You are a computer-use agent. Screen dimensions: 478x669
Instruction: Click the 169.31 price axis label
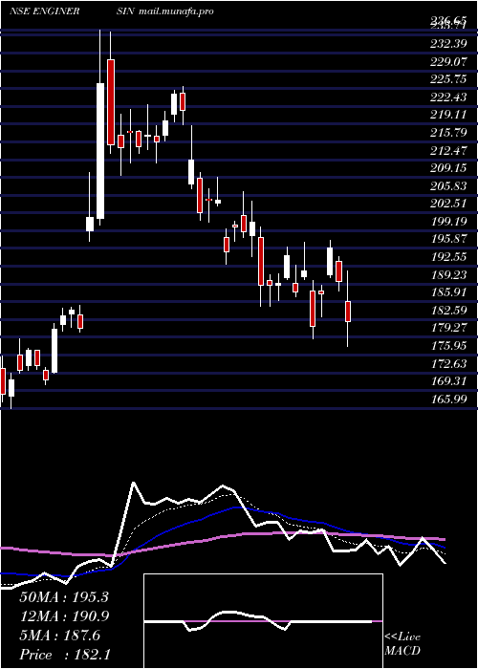tap(446, 380)
